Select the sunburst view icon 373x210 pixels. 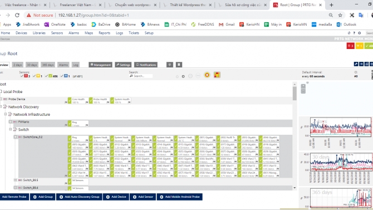207,75
